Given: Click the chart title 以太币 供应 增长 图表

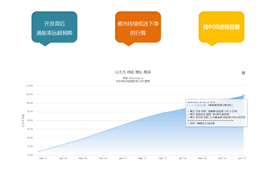Looking at the screenshot, I should [133, 72].
